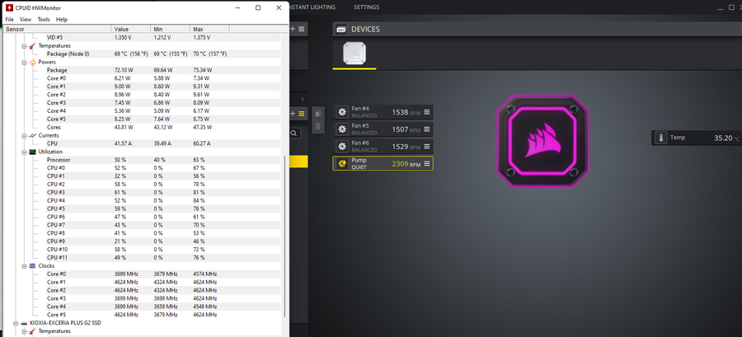The height and width of the screenshot is (337, 742).
Task: Click the Value column header
Action: [x=130, y=29]
